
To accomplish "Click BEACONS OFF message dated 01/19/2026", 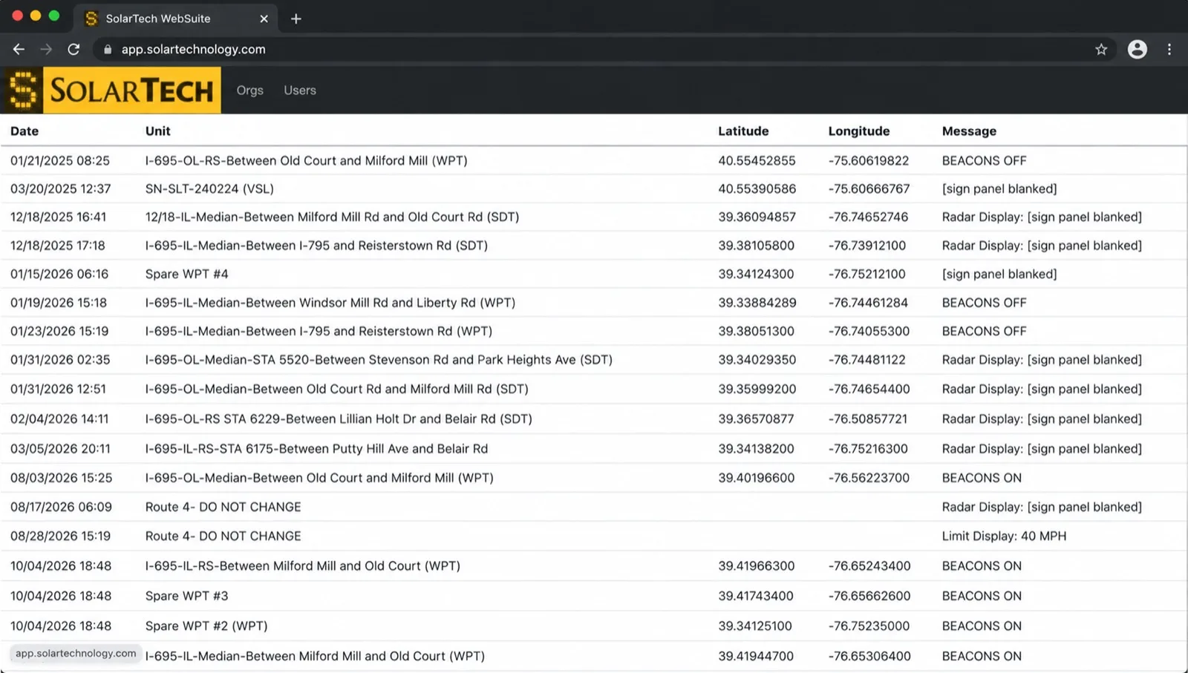I will (x=984, y=303).
